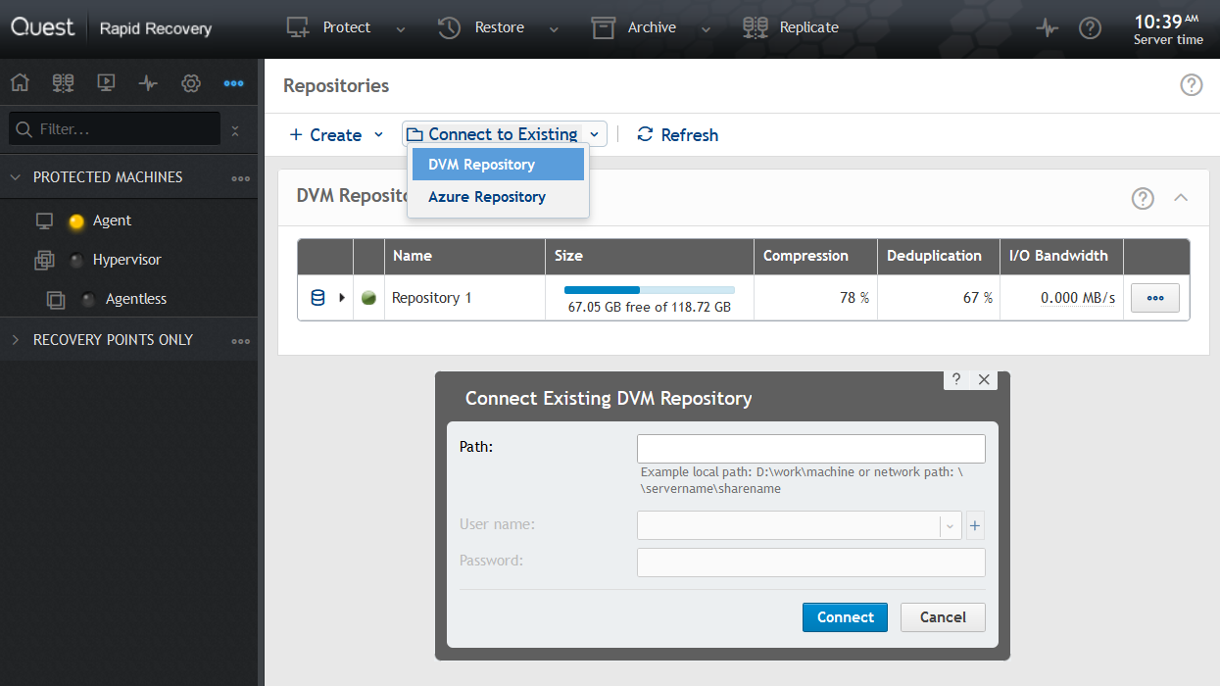Select the Machines sidebar icon
1220x686 pixels.
pos(63,82)
